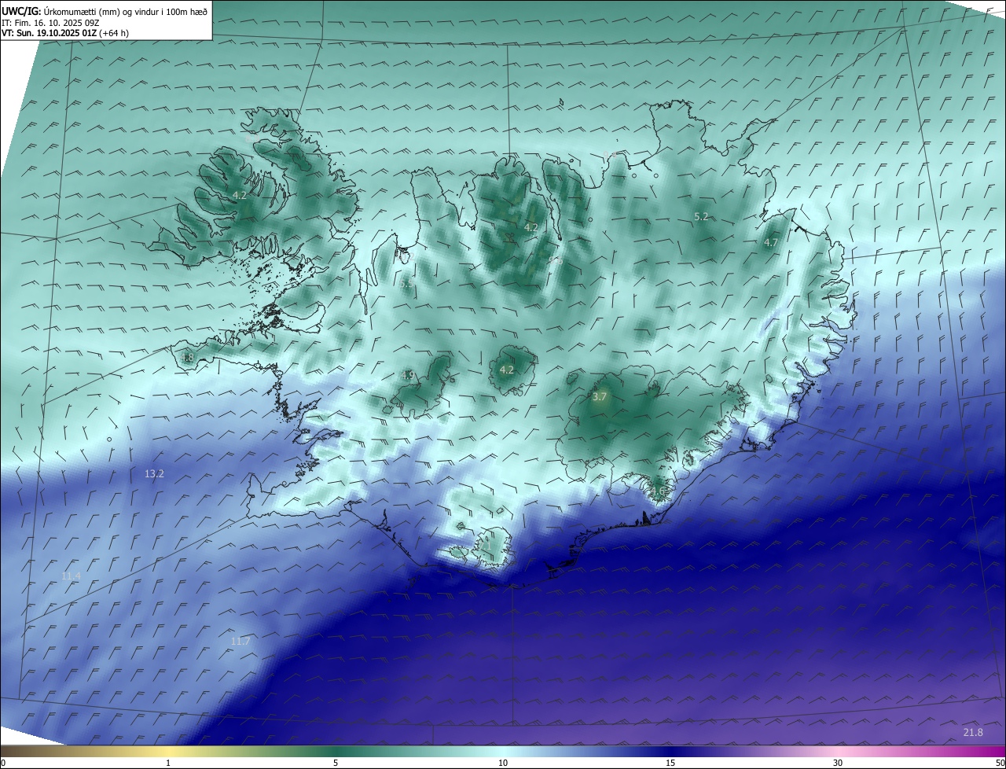Click the 0 tick on the color scale
This screenshot has height=769, width=1006.
pos(2,763)
